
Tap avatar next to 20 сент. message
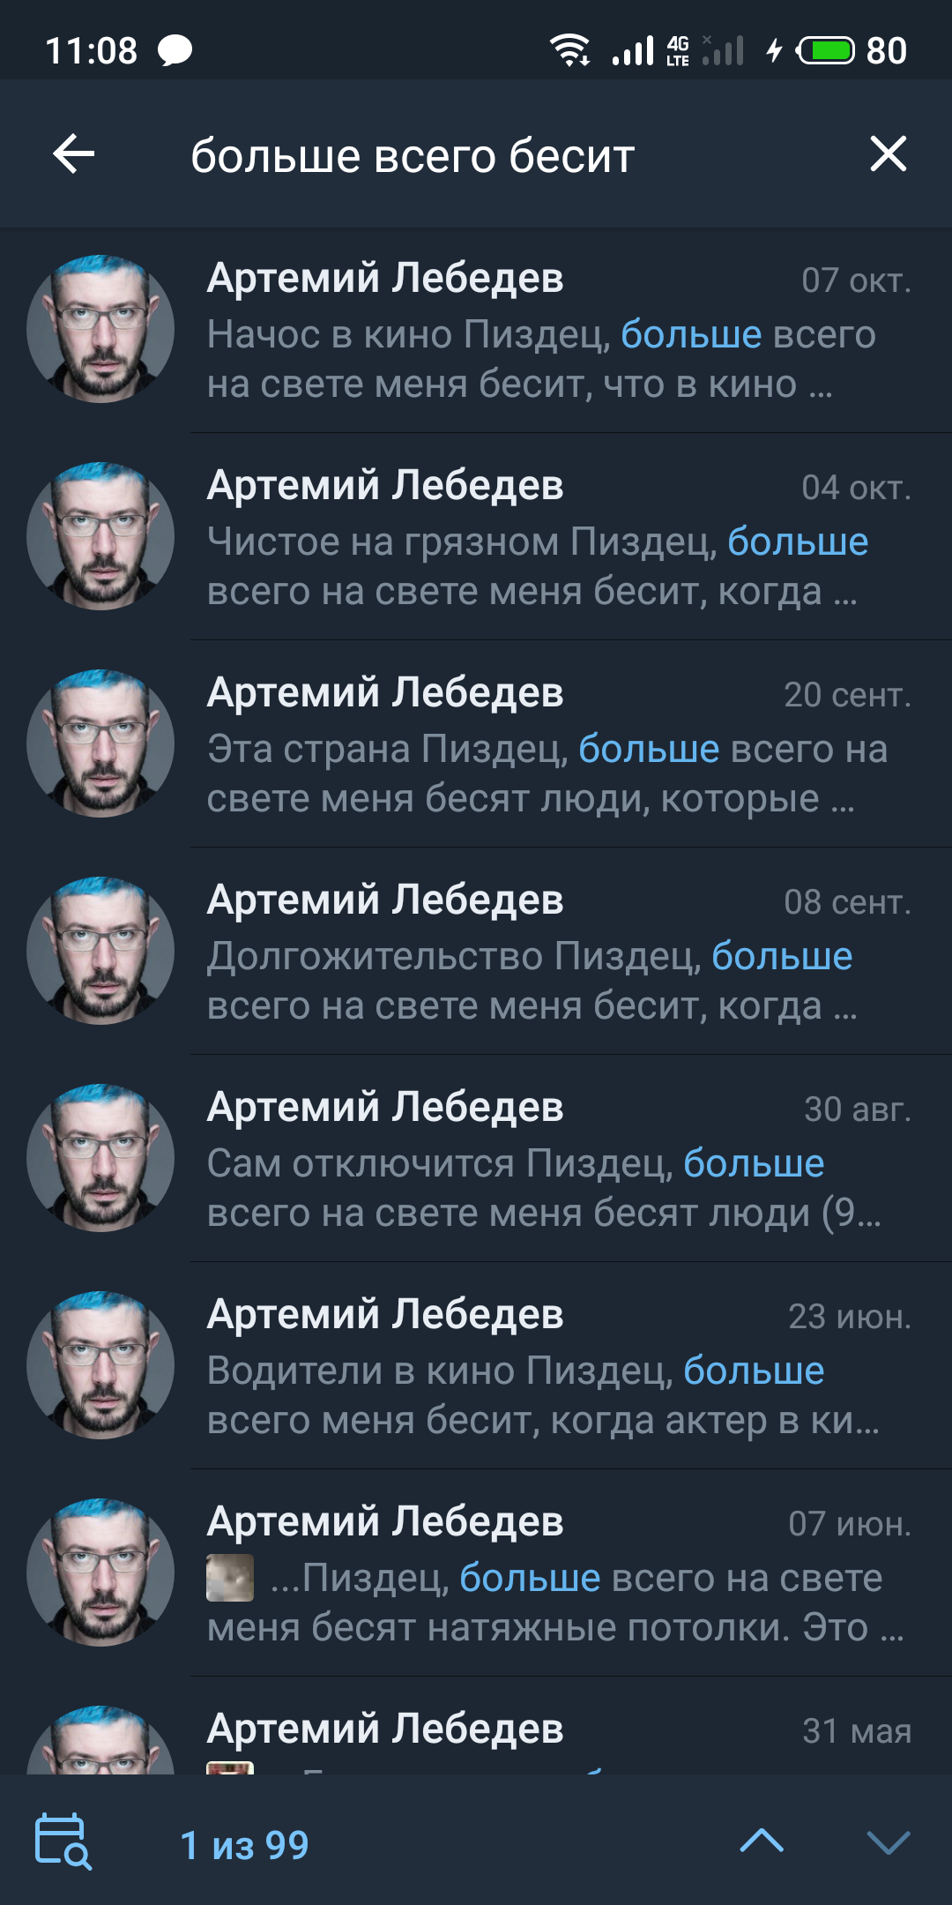(x=100, y=744)
